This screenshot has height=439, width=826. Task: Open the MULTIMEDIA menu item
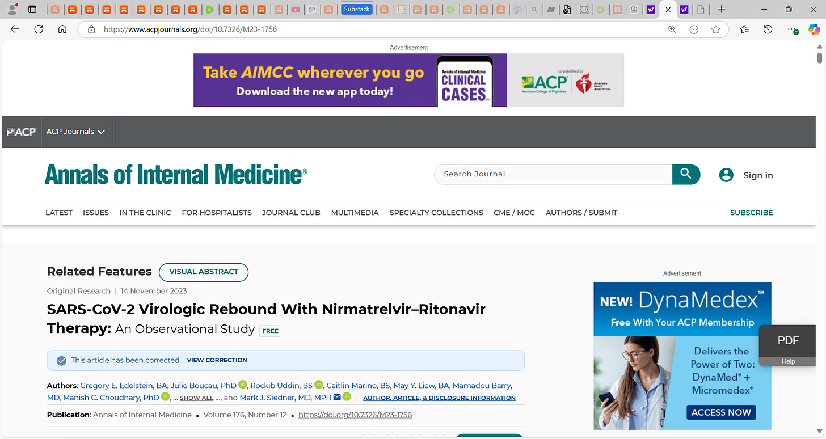pos(355,213)
